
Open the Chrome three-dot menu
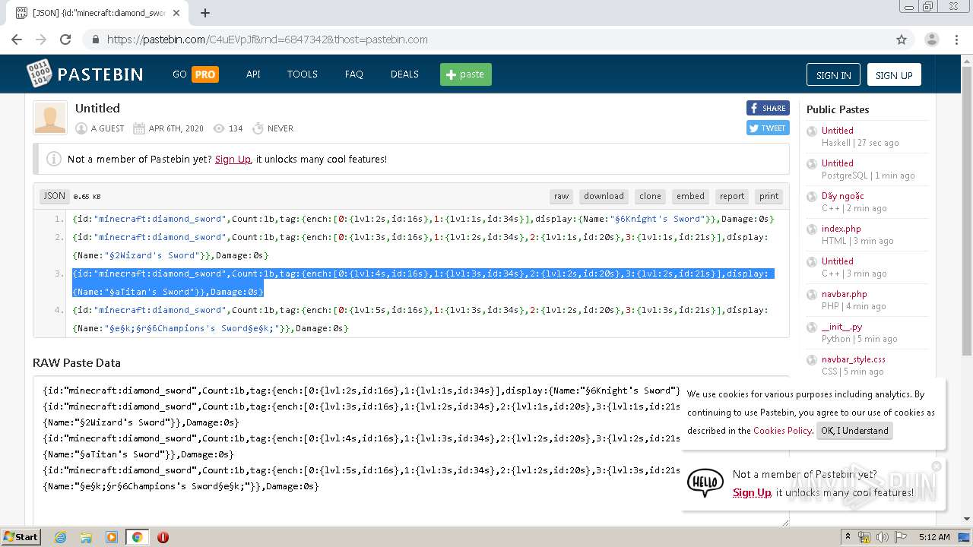tap(958, 40)
